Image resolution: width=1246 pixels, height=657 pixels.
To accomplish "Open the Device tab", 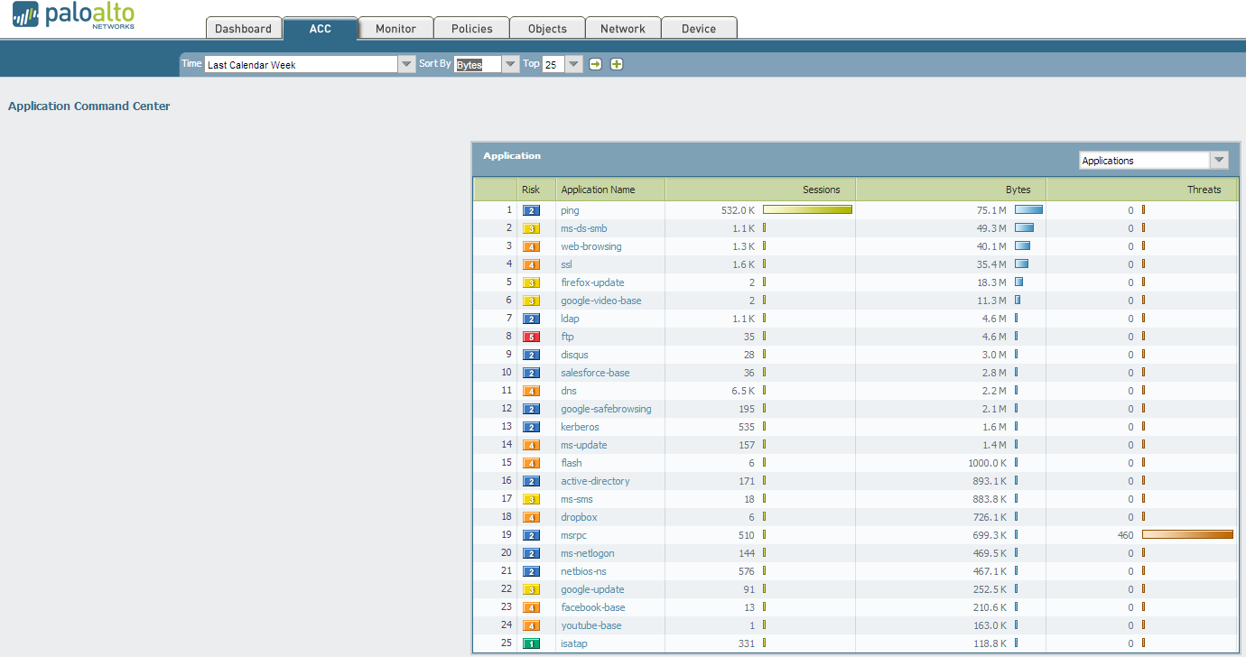I will click(x=699, y=28).
